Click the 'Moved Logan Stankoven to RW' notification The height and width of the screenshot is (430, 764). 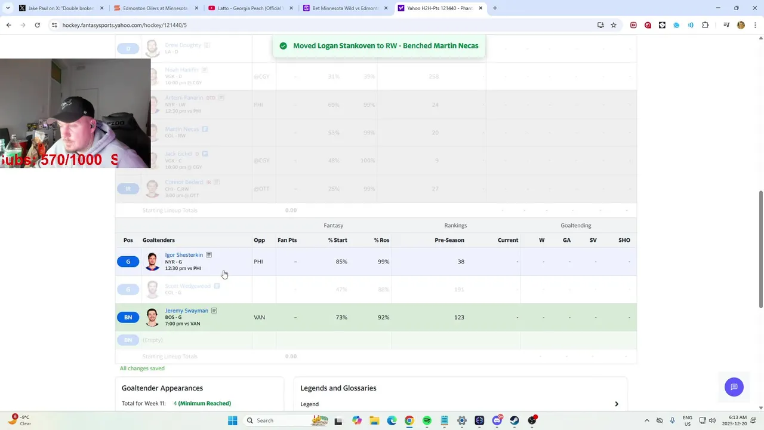coord(380,46)
